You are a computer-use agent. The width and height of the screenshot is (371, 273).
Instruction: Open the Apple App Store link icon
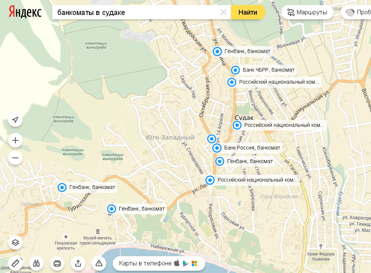(x=177, y=263)
